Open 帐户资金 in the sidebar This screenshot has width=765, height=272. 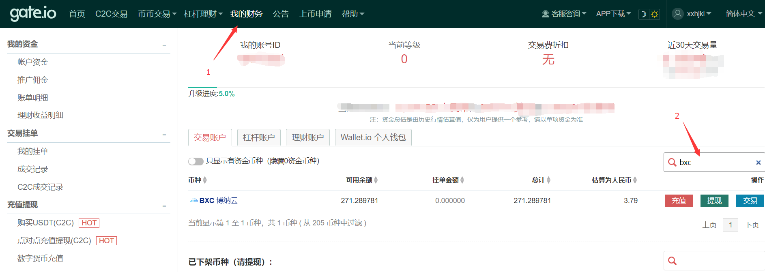coord(32,62)
